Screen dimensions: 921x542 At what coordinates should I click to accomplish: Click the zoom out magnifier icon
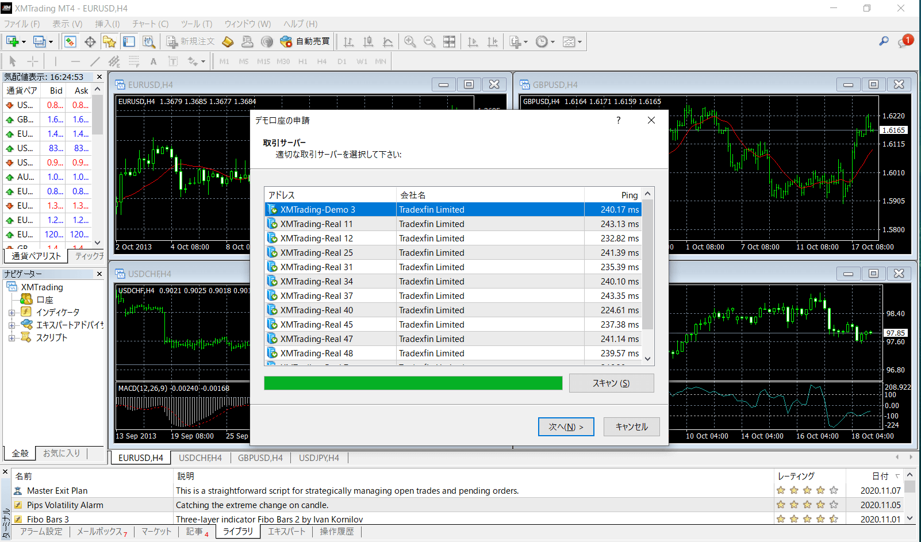point(429,41)
